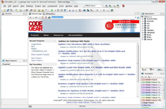Click the browser Forward arrow on Welcome Page
Image resolution: width=166 pixels, height=109 pixels.
pos(36,17)
